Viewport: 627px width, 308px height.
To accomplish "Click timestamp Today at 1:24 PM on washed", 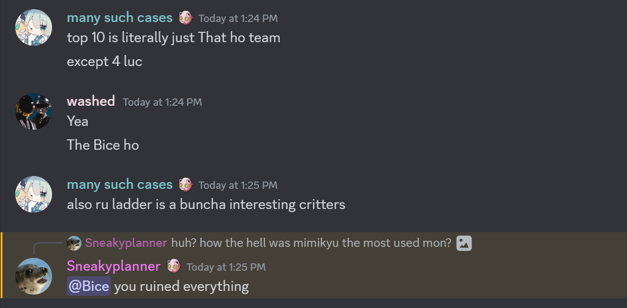I will [162, 102].
